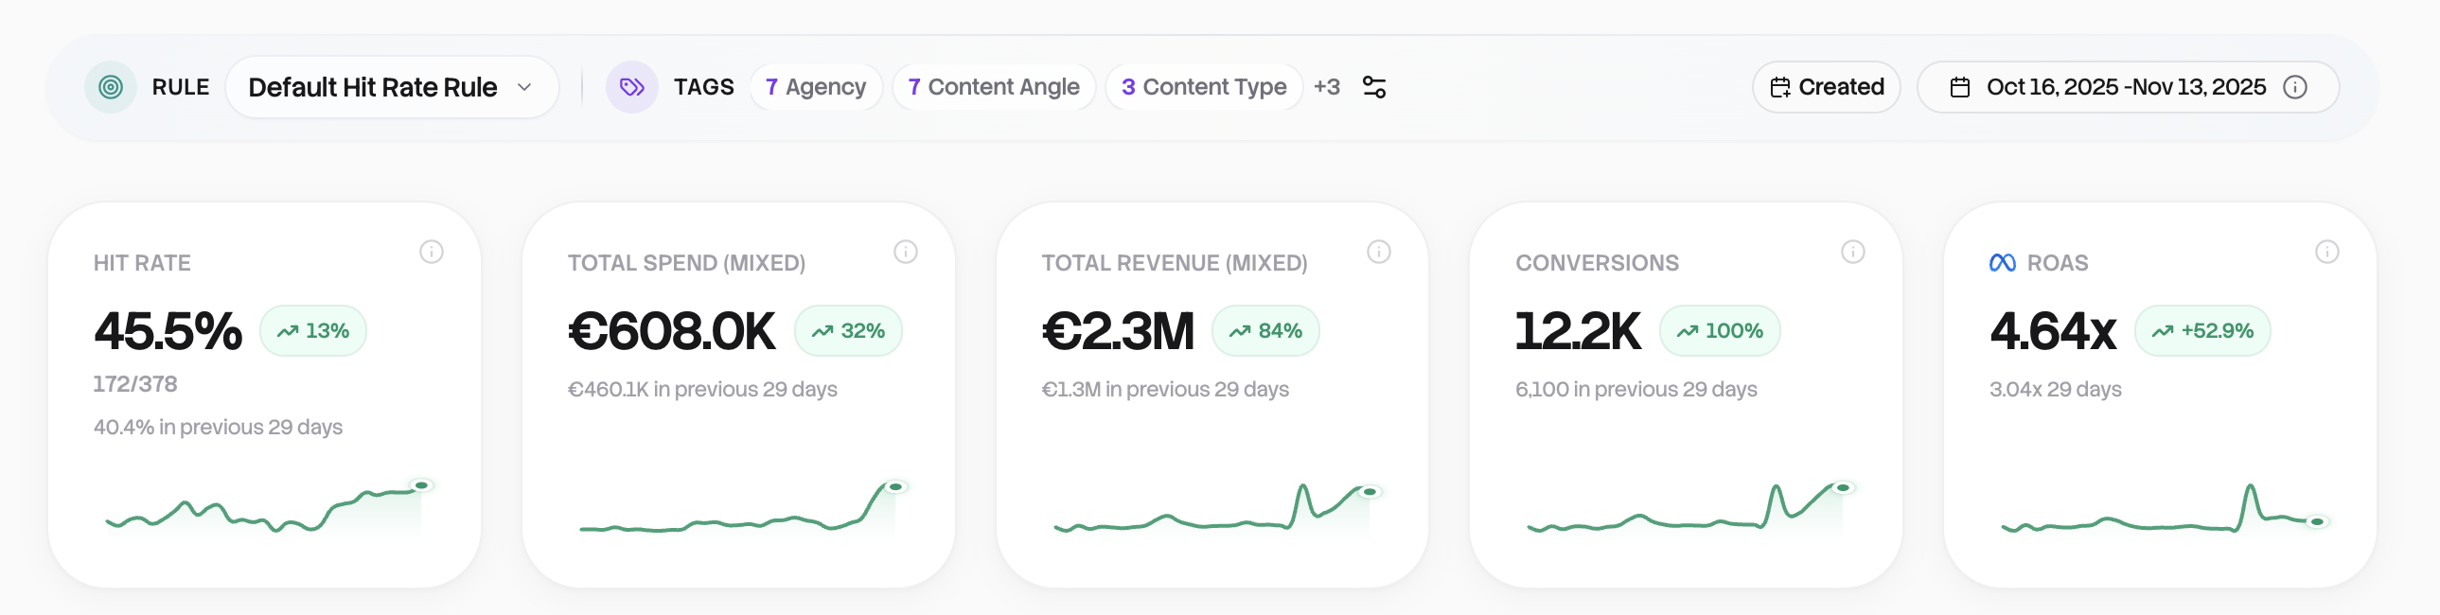
Task: Click the info icon beside the date range
Action: tap(2295, 87)
